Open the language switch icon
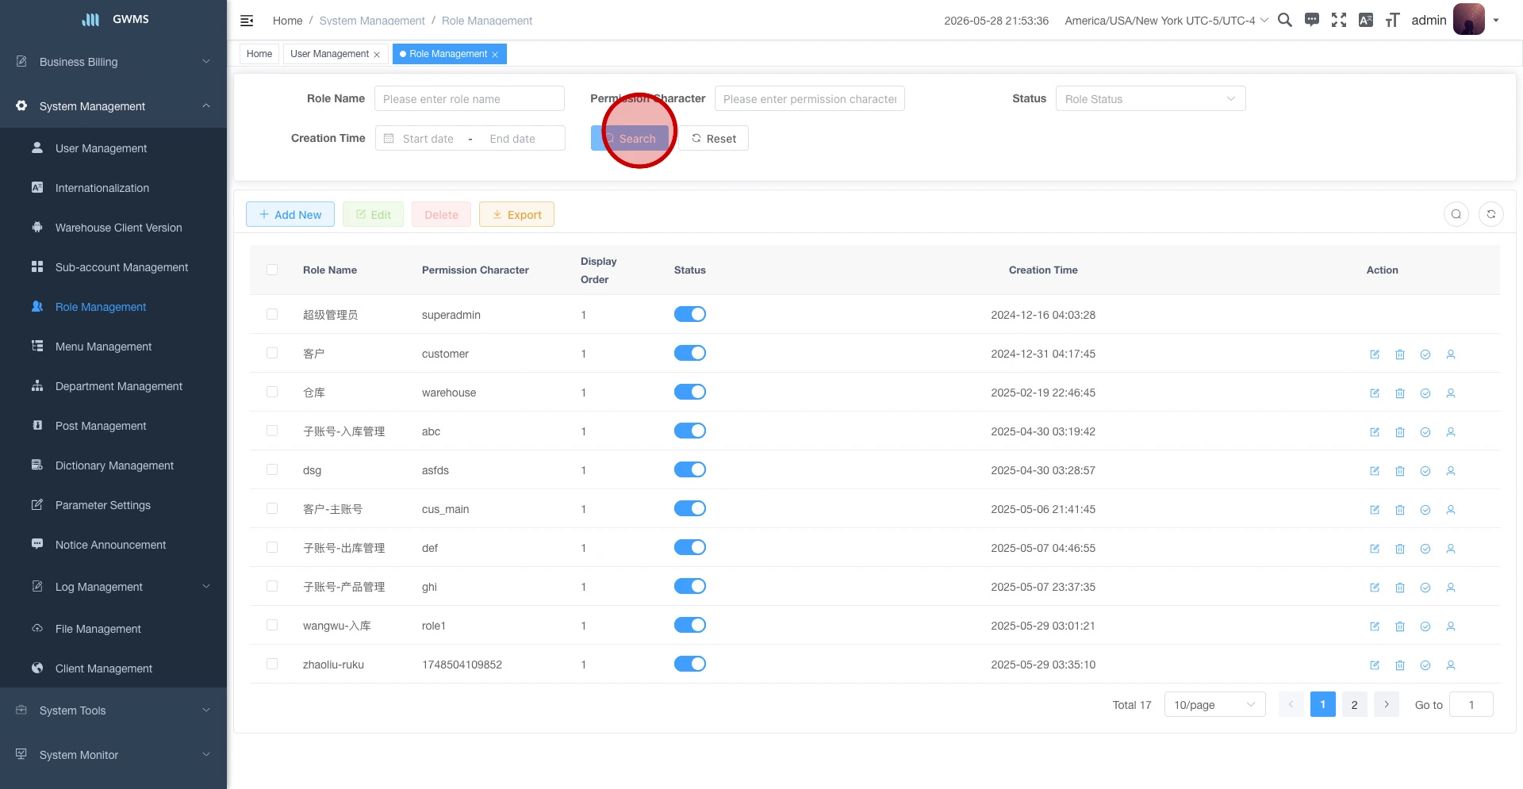This screenshot has width=1523, height=789. [1366, 20]
